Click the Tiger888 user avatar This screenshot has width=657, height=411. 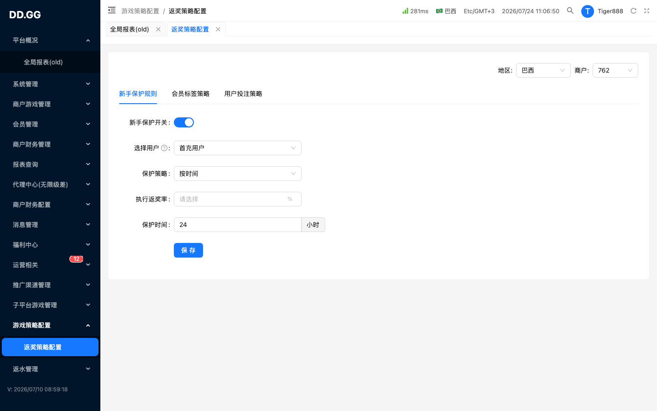(587, 11)
